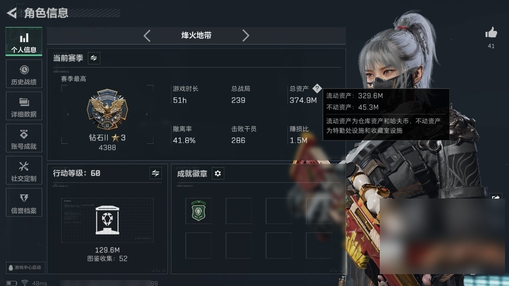
Task: Select the 详细数据 sidebar item
Action: (24, 106)
